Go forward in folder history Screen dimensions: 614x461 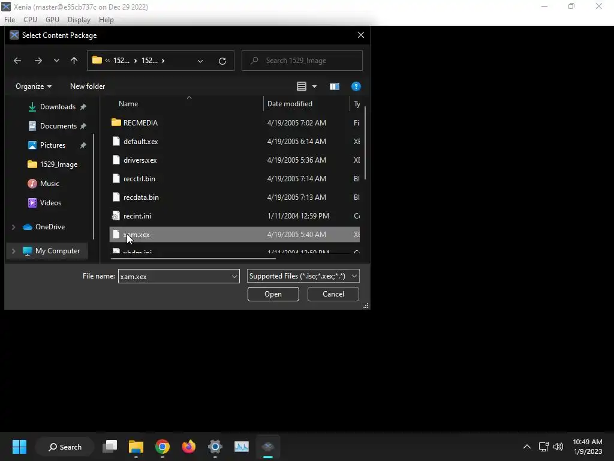pos(38,61)
